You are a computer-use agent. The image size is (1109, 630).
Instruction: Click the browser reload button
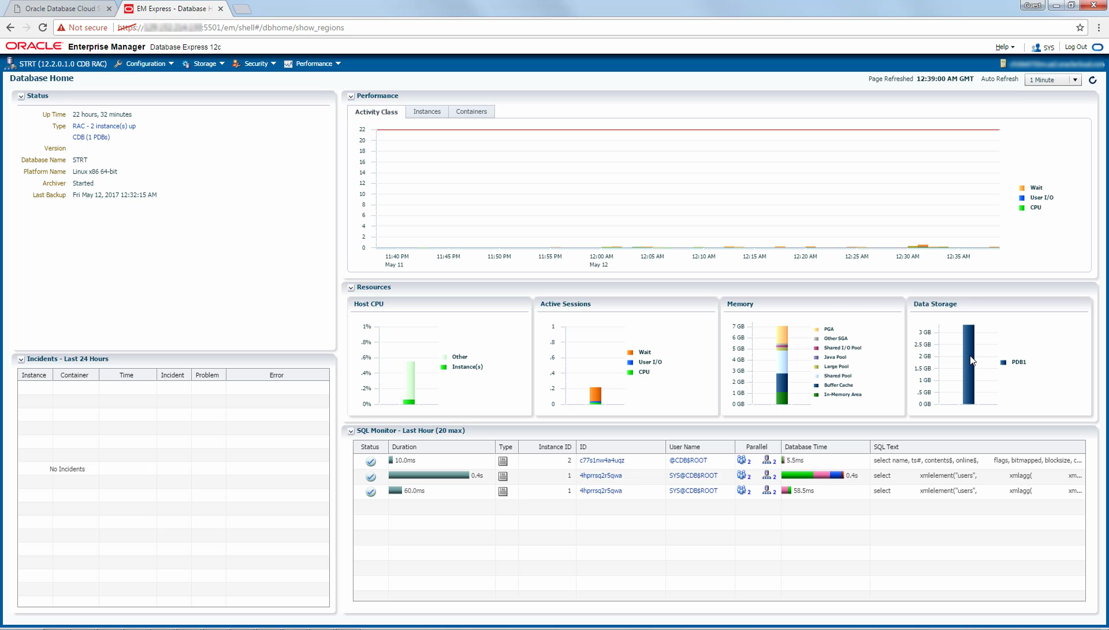(43, 27)
